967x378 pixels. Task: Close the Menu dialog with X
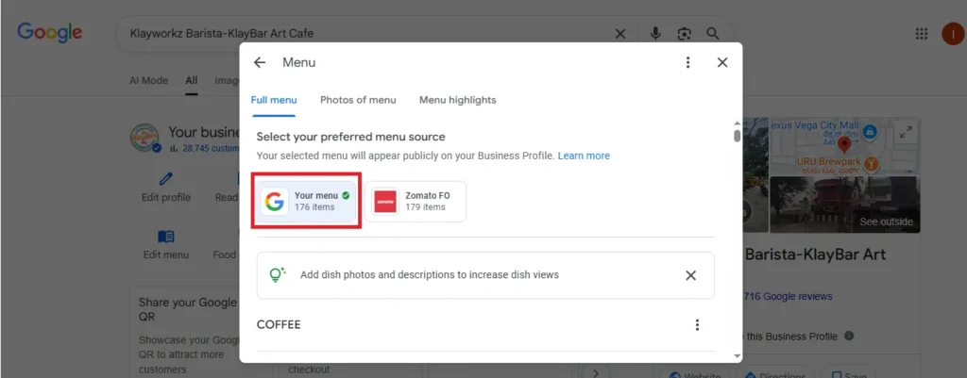pyautogui.click(x=722, y=62)
